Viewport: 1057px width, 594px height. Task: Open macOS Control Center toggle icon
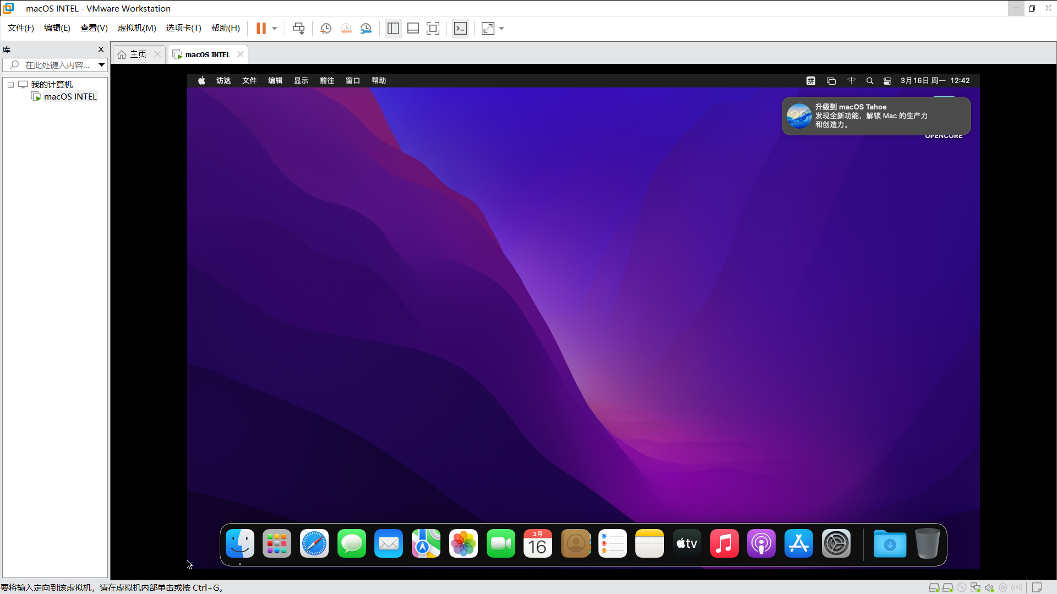click(887, 81)
